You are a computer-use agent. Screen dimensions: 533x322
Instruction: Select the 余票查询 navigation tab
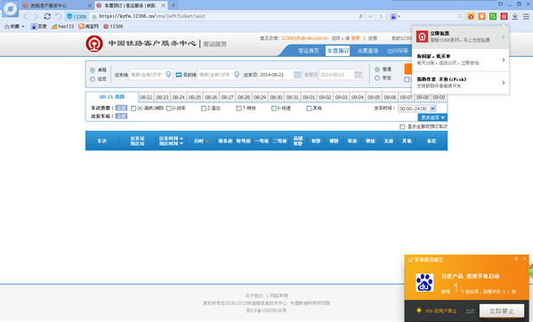pyautogui.click(x=367, y=51)
